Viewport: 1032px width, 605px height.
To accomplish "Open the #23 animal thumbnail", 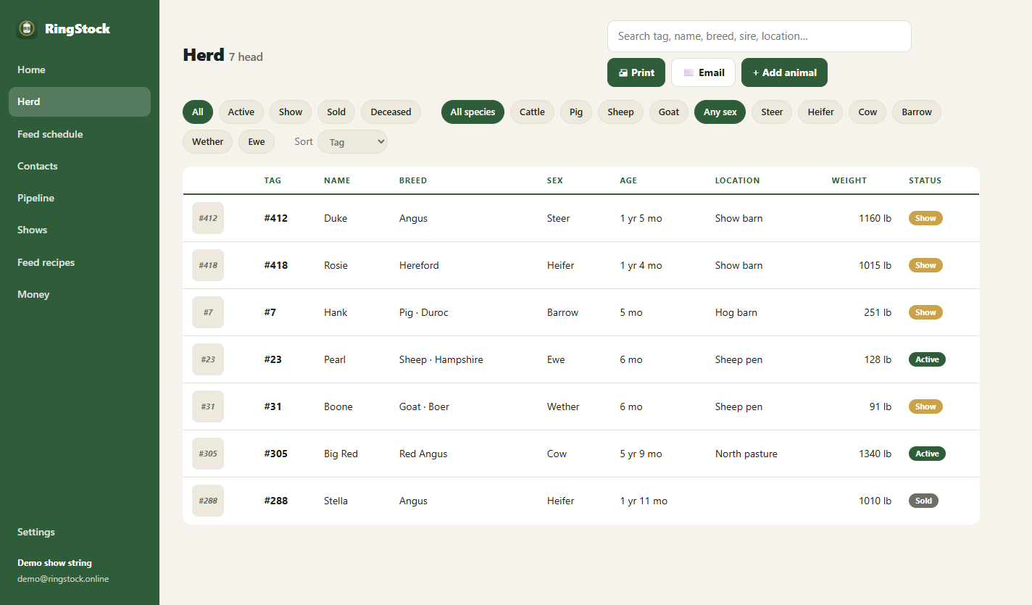I will point(208,359).
